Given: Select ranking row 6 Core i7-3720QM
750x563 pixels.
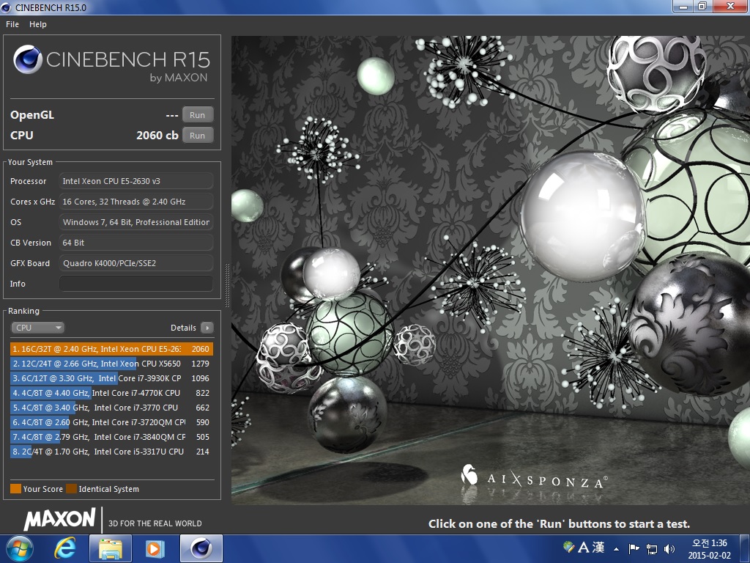Looking at the screenshot, I should [111, 422].
